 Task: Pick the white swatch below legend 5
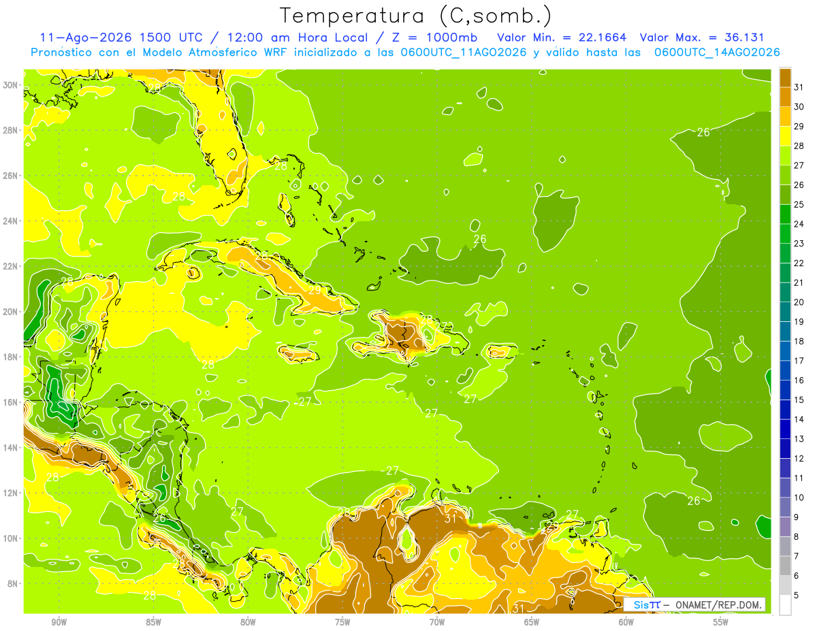[x=785, y=605]
